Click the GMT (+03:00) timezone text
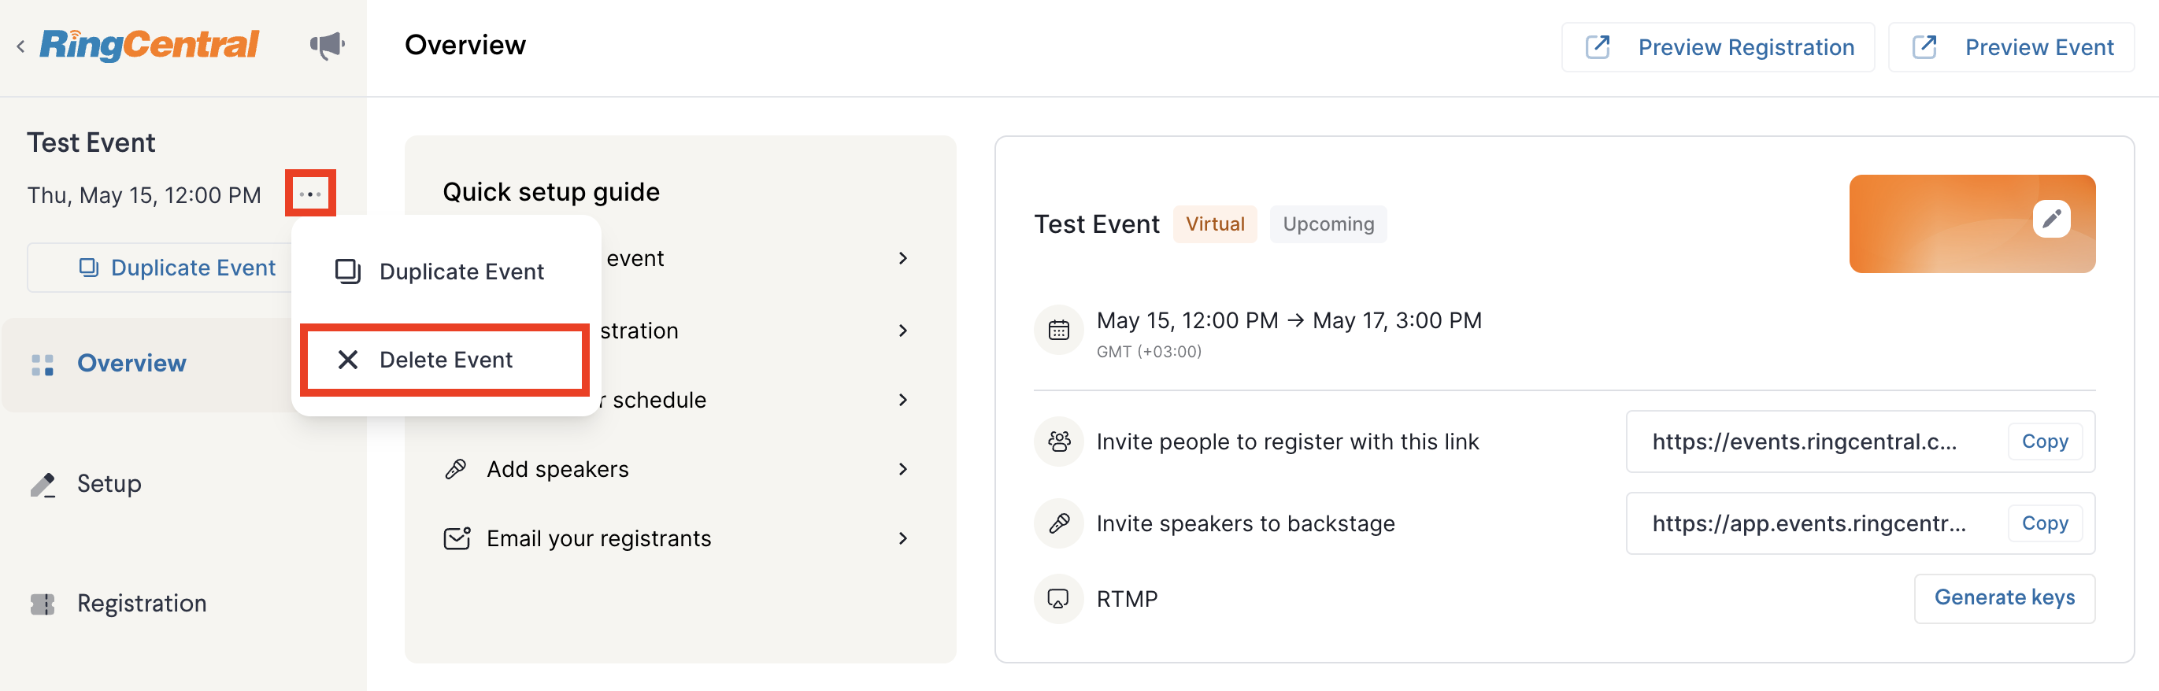The height and width of the screenshot is (691, 2159). click(1148, 352)
